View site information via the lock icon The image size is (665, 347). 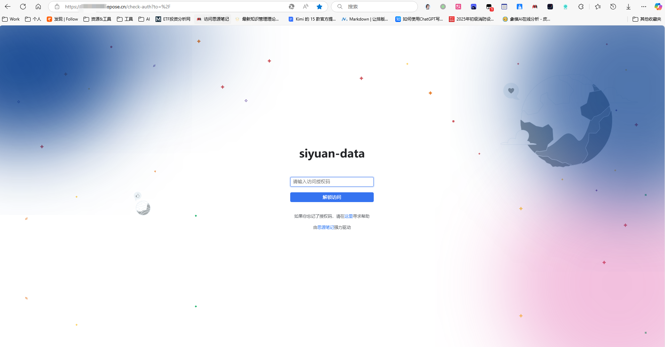(57, 7)
